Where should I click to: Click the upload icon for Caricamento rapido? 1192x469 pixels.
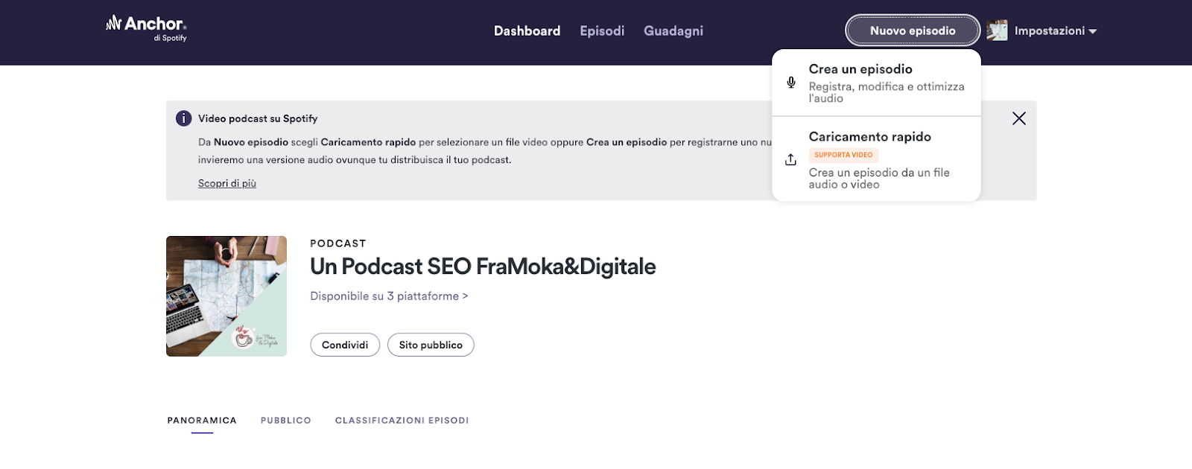(791, 159)
